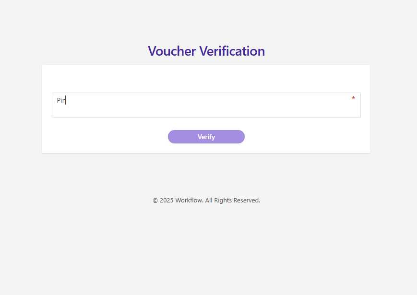This screenshot has height=295, width=417.
Task: Click the gray background above the page title
Action: [206, 19]
